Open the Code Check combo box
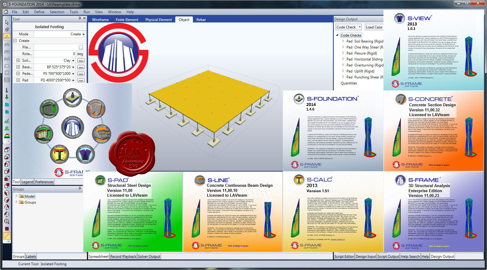The height and width of the screenshot is (270, 487). pyautogui.click(x=348, y=27)
